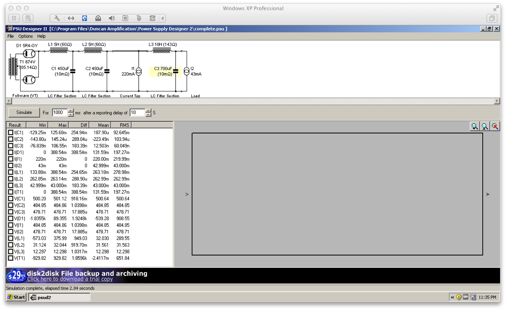The width and height of the screenshot is (506, 310).
Task: Click the blue hard disk icon
Action: click(85, 18)
